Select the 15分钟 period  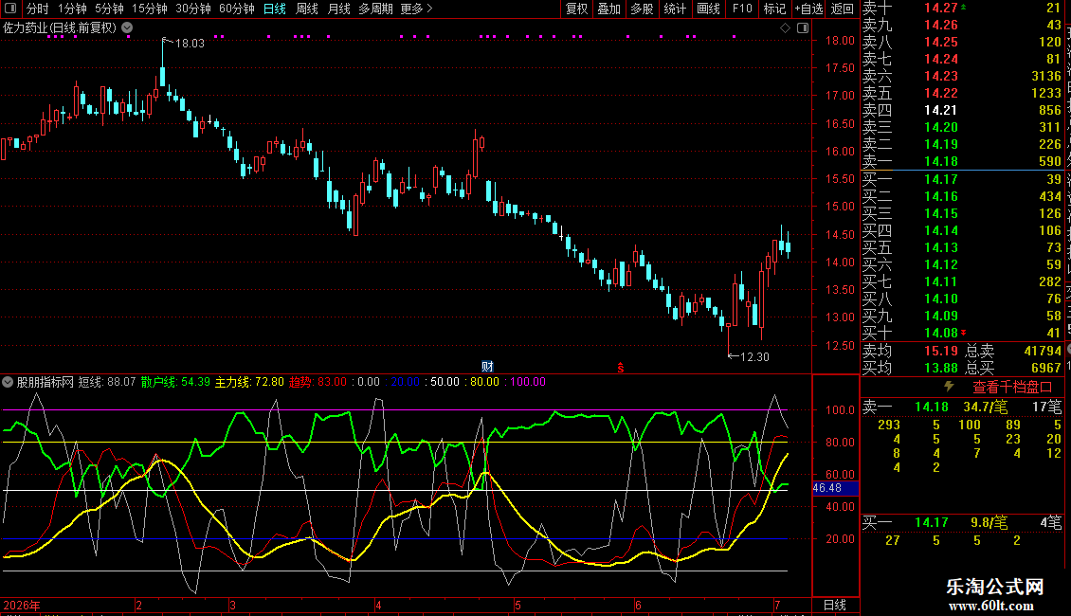click(x=149, y=9)
